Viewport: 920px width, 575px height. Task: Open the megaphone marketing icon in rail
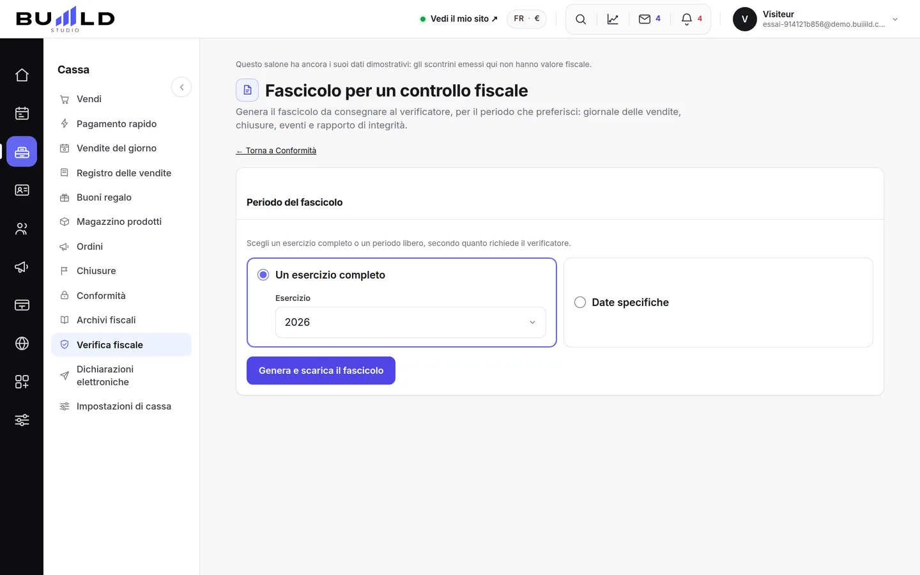(22, 267)
